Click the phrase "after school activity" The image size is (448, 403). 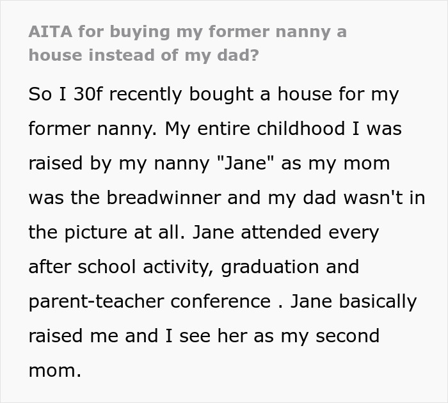(122, 267)
